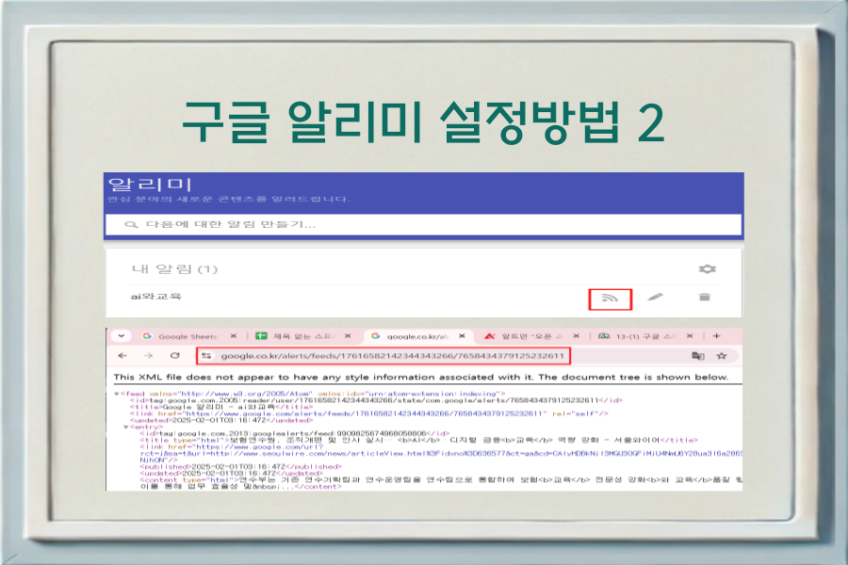Image resolution: width=848 pixels, height=565 pixels.
Task: Collapse the entry element tree triangle
Action: (x=126, y=428)
